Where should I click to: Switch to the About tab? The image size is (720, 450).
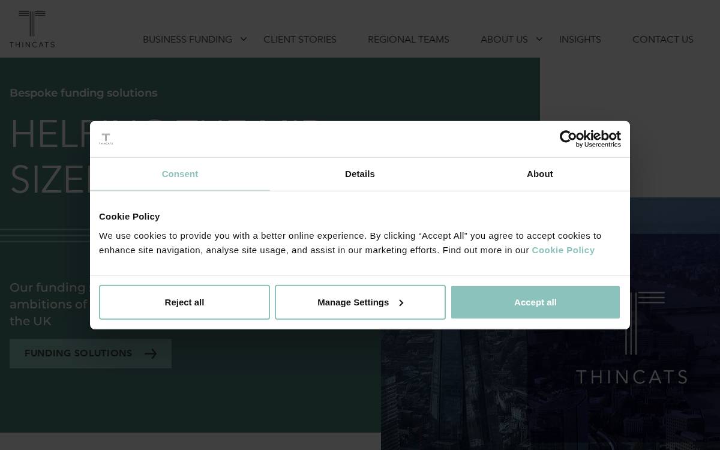tap(540, 174)
